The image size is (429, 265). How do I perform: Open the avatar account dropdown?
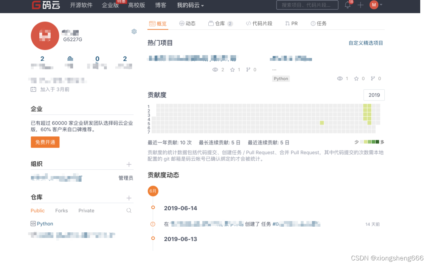pyautogui.click(x=375, y=5)
